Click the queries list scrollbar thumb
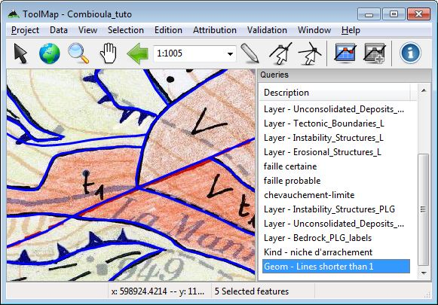The image size is (438, 305). pos(423,209)
